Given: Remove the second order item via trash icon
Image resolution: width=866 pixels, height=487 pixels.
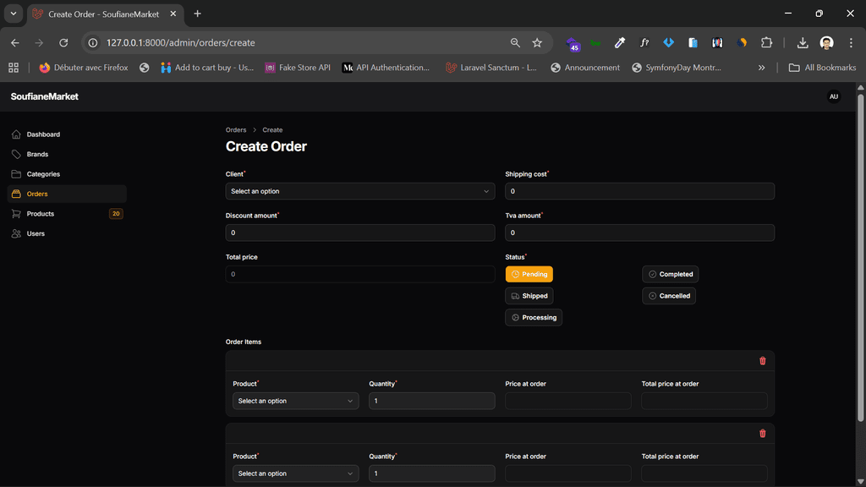Looking at the screenshot, I should click(x=762, y=434).
